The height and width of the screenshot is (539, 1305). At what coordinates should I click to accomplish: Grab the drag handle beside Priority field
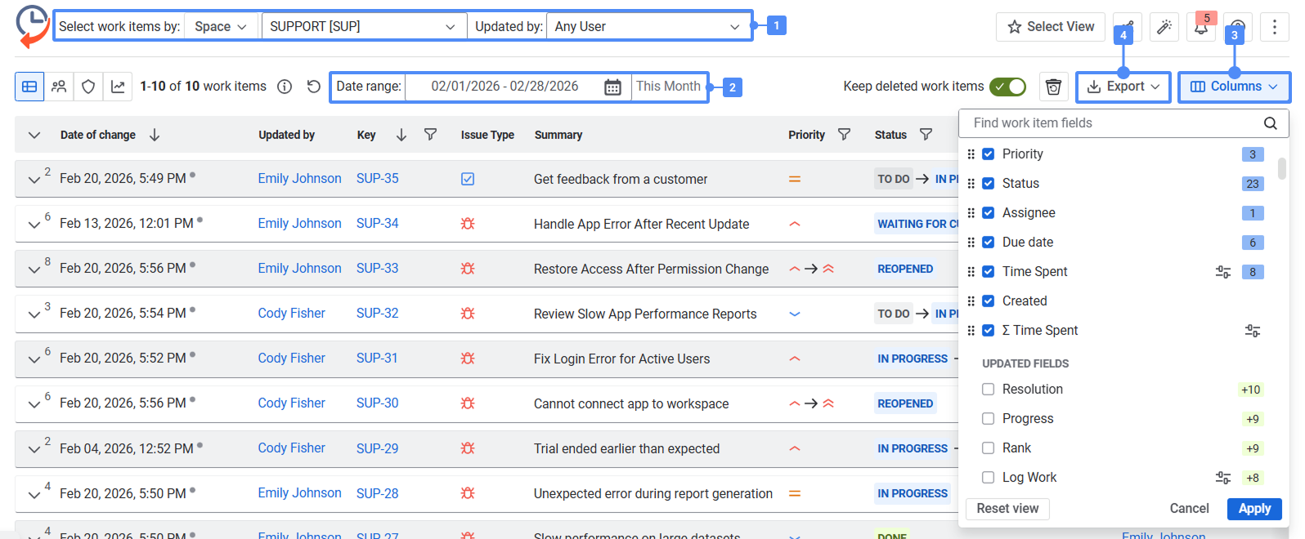[971, 154]
